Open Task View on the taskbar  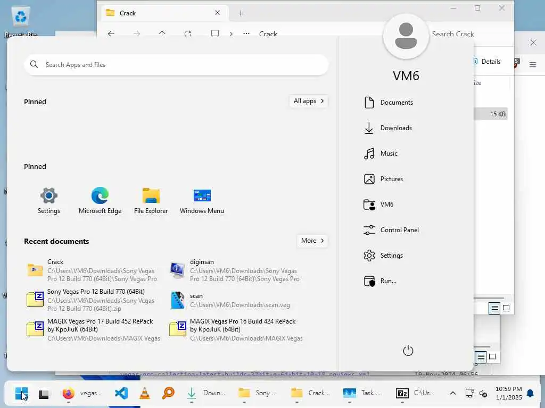pyautogui.click(x=44, y=394)
